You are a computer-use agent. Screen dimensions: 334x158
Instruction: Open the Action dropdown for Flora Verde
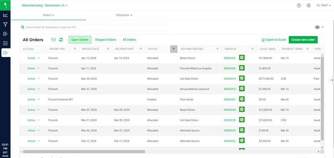tap(33, 100)
